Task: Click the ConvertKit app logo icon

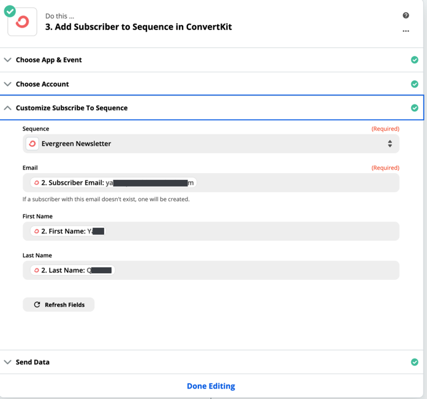Action: (x=22, y=22)
